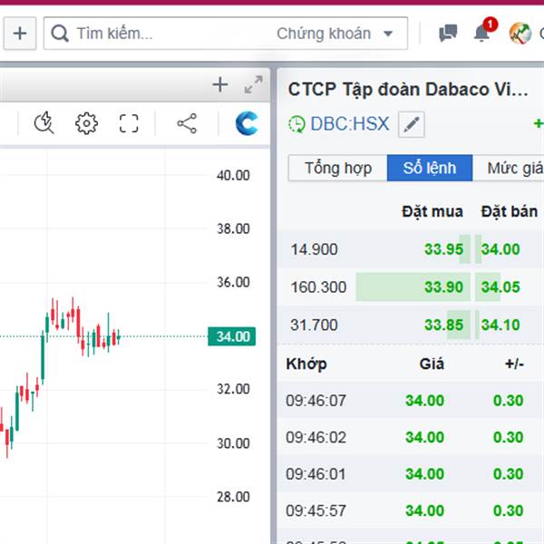Select the 09:46:02 matched trade row
The image size is (544, 544).
pyautogui.click(x=411, y=437)
